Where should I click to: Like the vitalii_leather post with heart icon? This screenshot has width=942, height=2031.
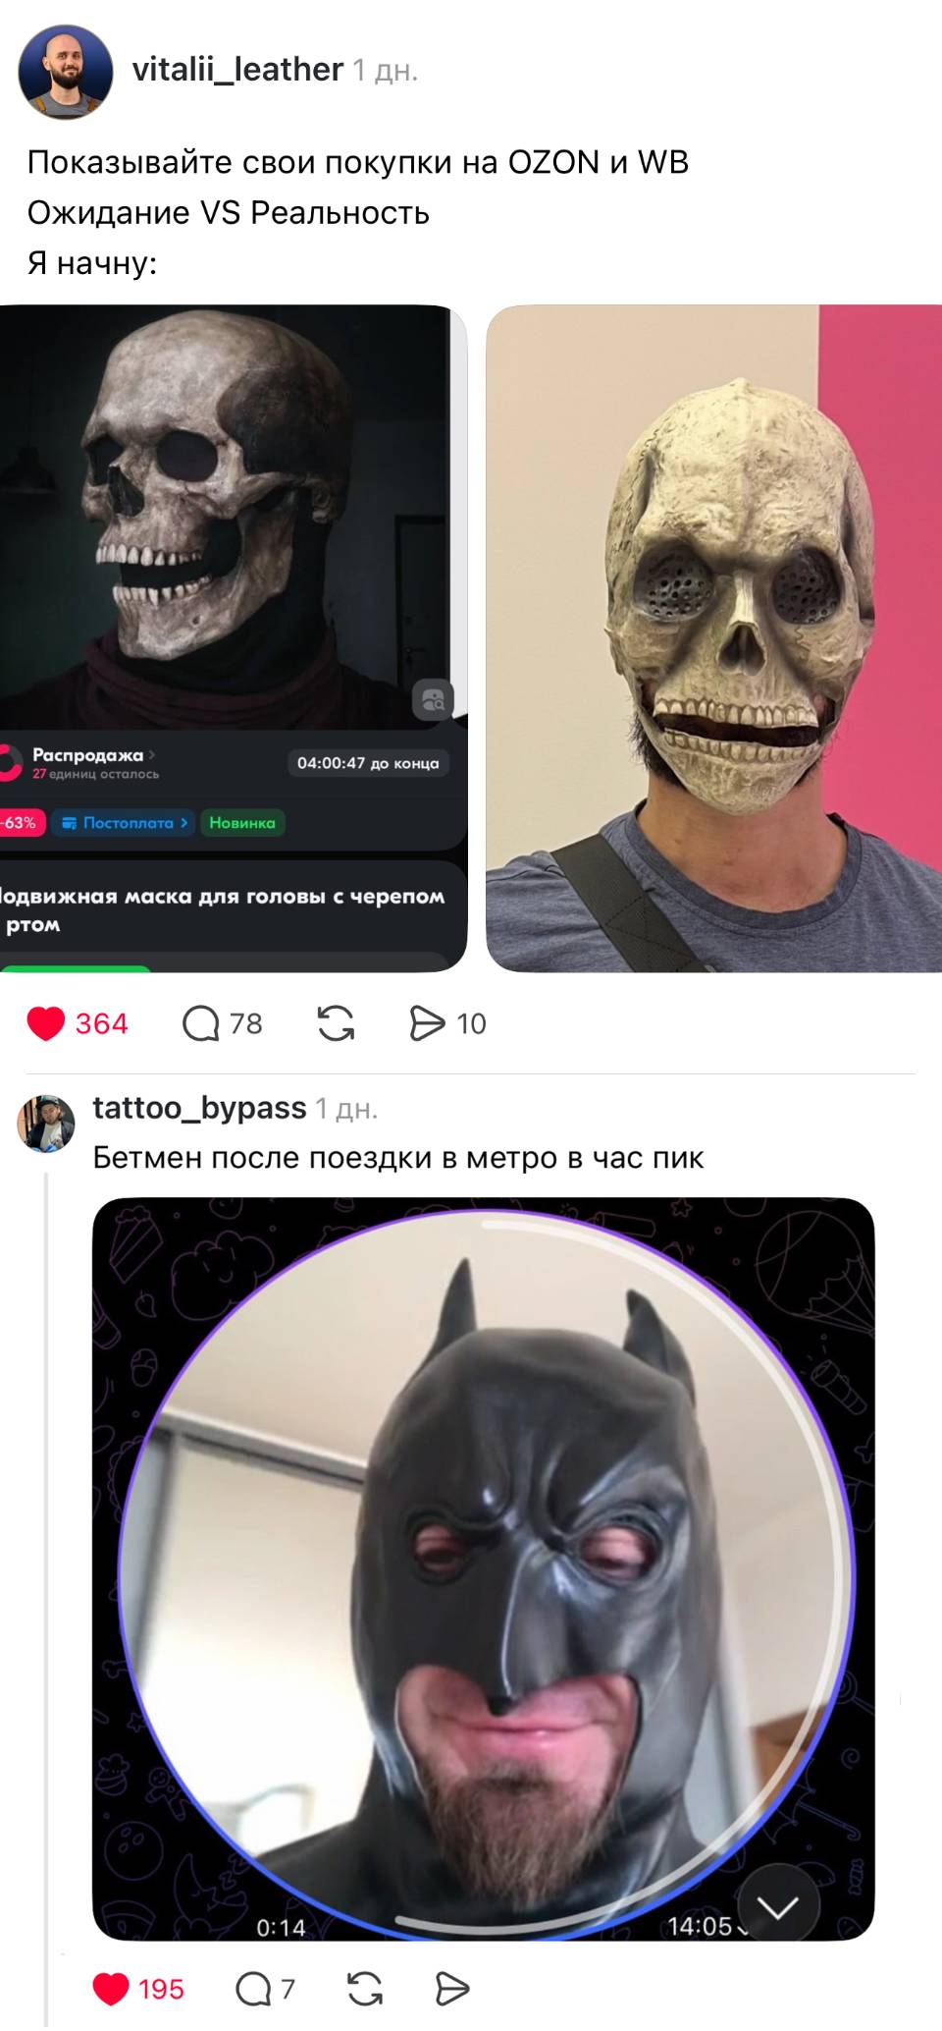(45, 1023)
